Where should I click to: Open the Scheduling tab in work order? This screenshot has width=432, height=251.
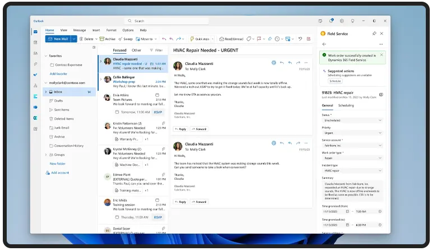(346, 105)
